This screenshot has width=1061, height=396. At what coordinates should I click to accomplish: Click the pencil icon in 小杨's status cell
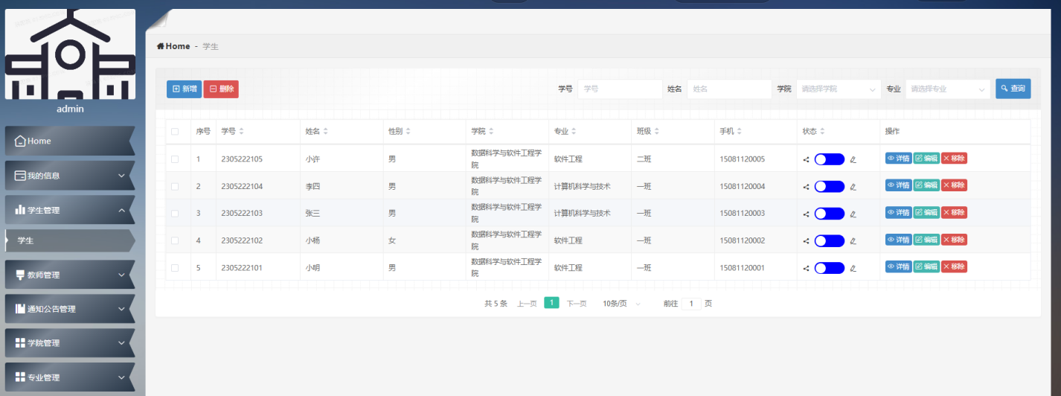[853, 240]
